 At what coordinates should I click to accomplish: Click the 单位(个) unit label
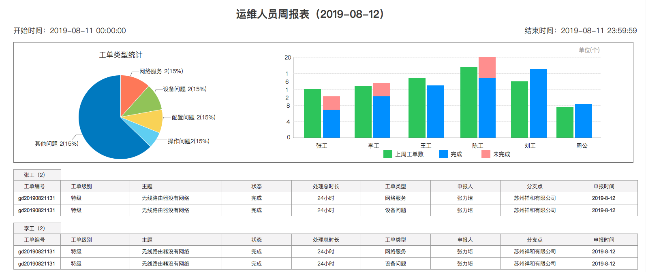[x=589, y=50]
